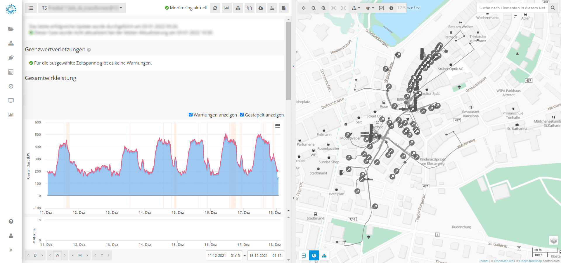
Task: Click the start date field 11-12-2021
Action: 217,256
